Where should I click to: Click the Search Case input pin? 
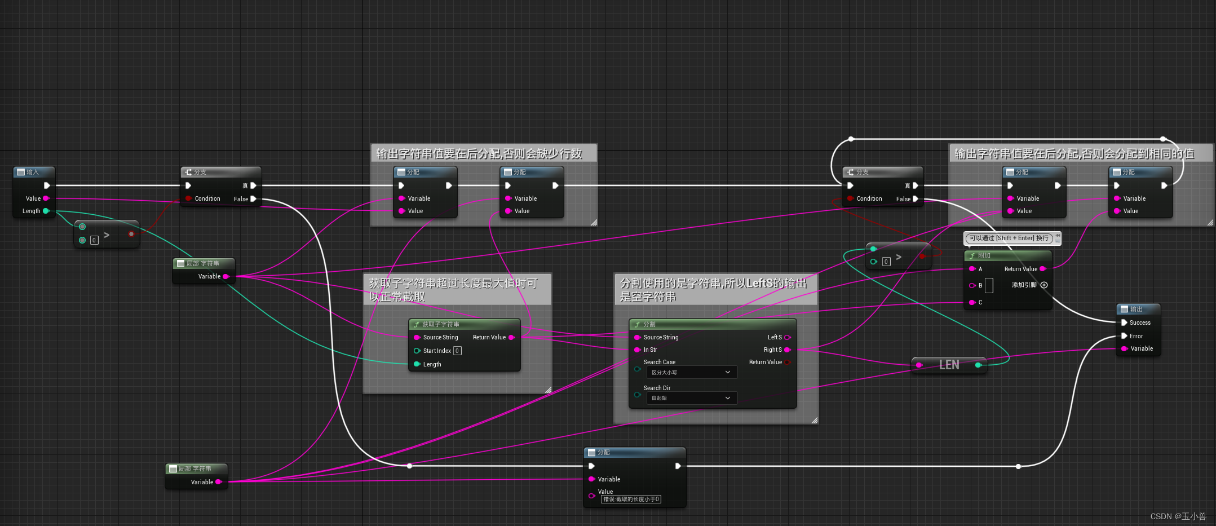[638, 369]
